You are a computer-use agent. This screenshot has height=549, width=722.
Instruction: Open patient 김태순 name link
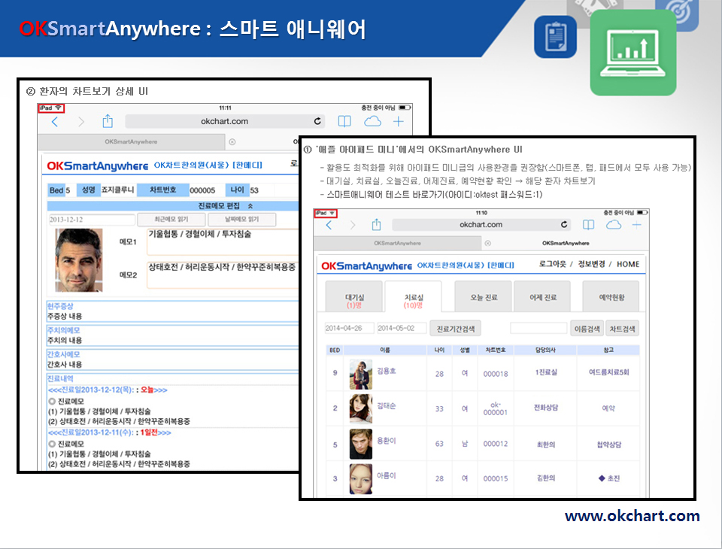(387, 405)
